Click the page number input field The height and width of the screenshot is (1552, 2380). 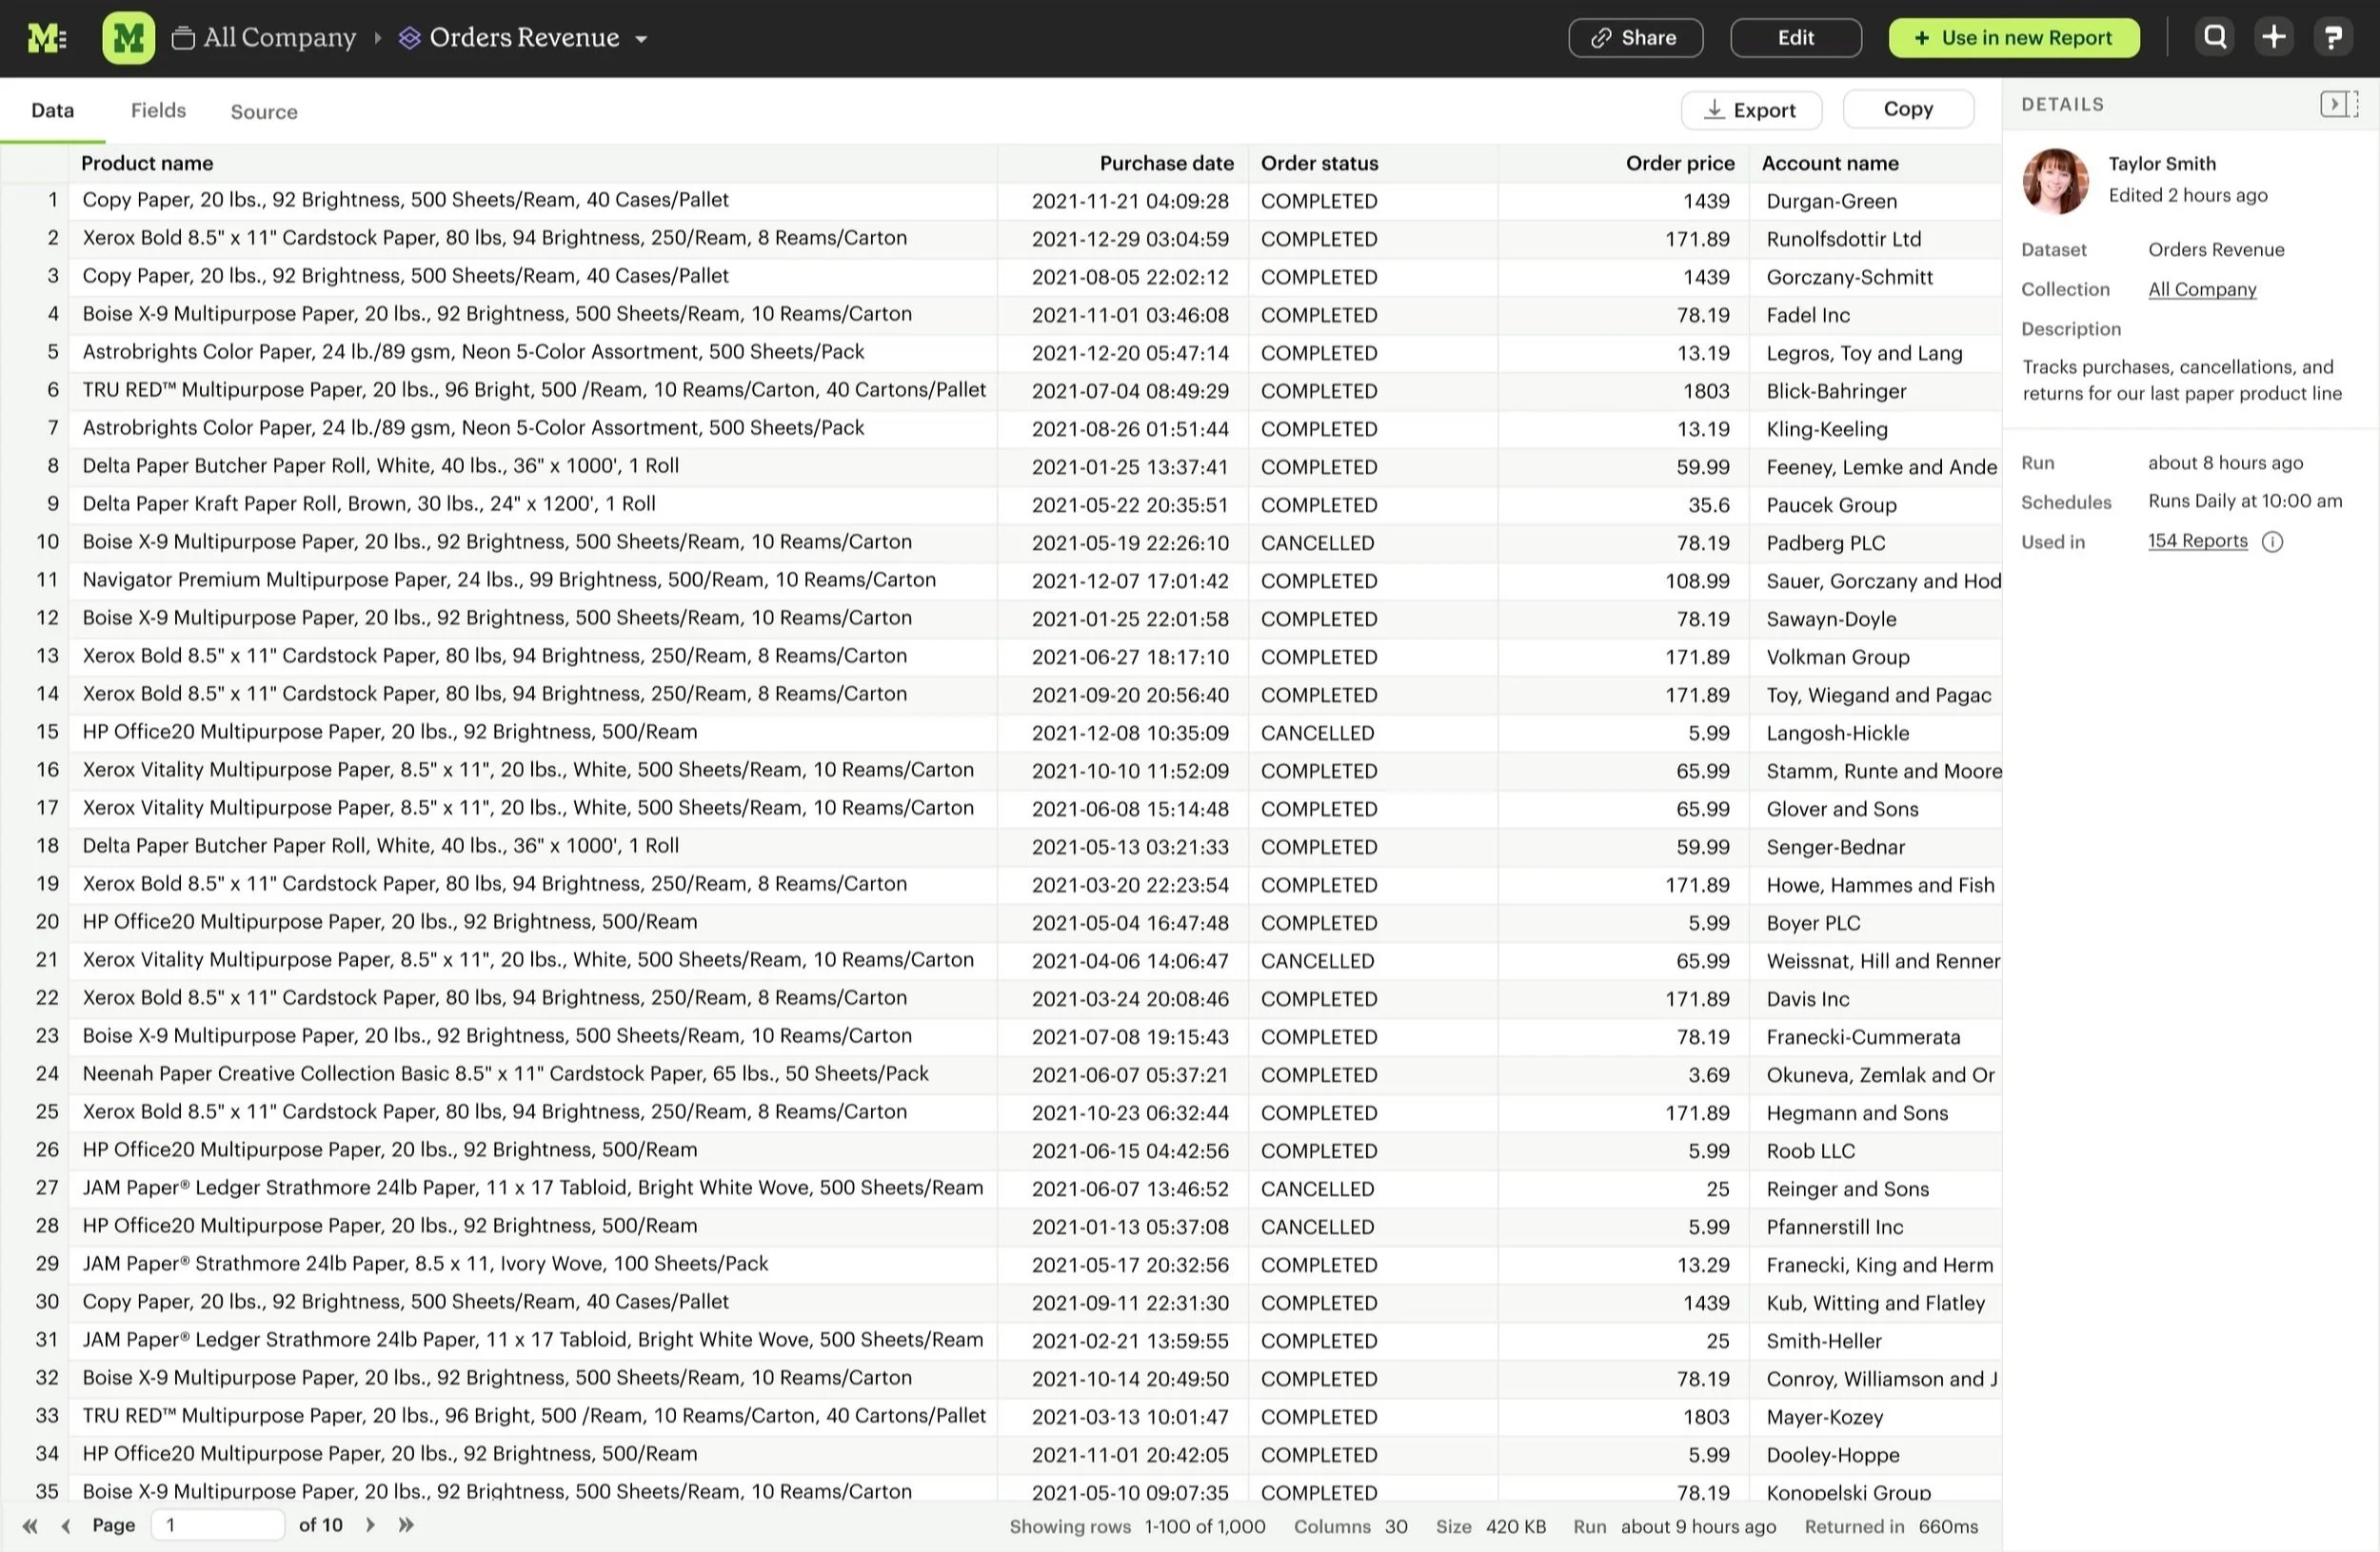click(217, 1525)
